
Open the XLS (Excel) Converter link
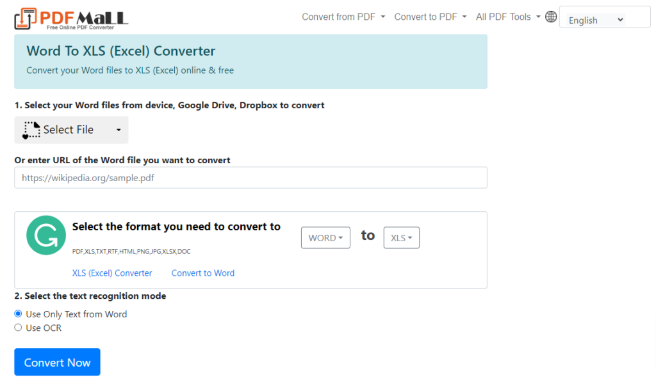[x=112, y=273]
